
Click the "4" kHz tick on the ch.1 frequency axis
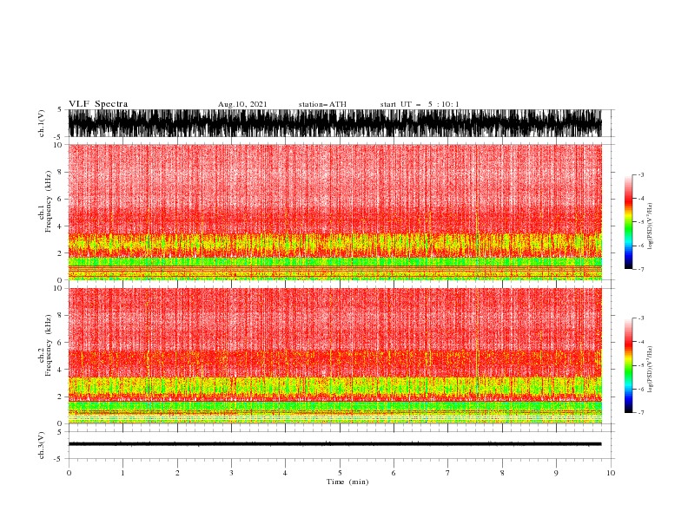click(x=60, y=226)
